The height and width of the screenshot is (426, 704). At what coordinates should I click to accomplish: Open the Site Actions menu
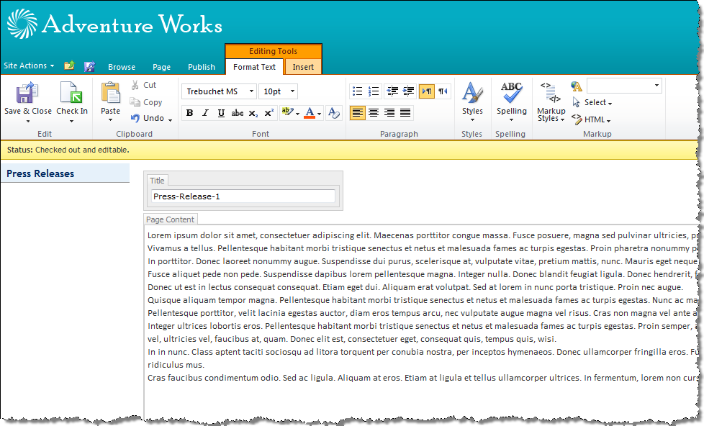click(29, 65)
